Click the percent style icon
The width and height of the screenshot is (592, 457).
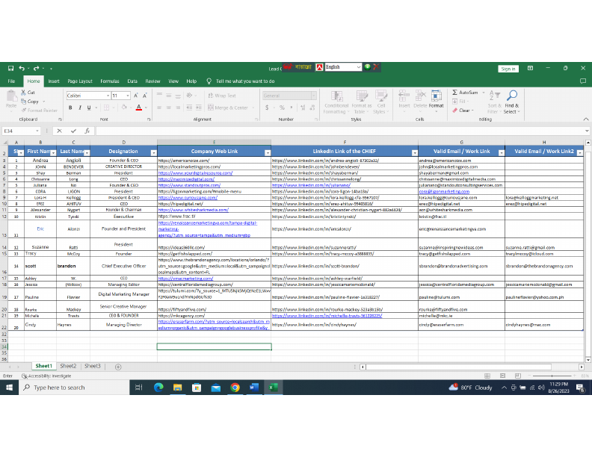coord(282,108)
